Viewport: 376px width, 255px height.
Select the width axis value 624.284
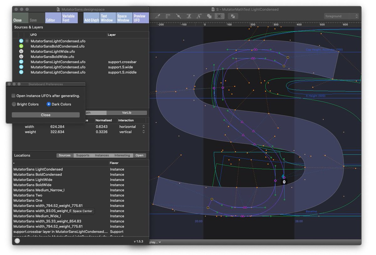tap(57, 127)
